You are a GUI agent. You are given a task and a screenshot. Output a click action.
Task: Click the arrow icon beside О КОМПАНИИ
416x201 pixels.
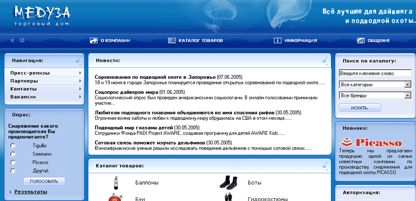[94, 40]
